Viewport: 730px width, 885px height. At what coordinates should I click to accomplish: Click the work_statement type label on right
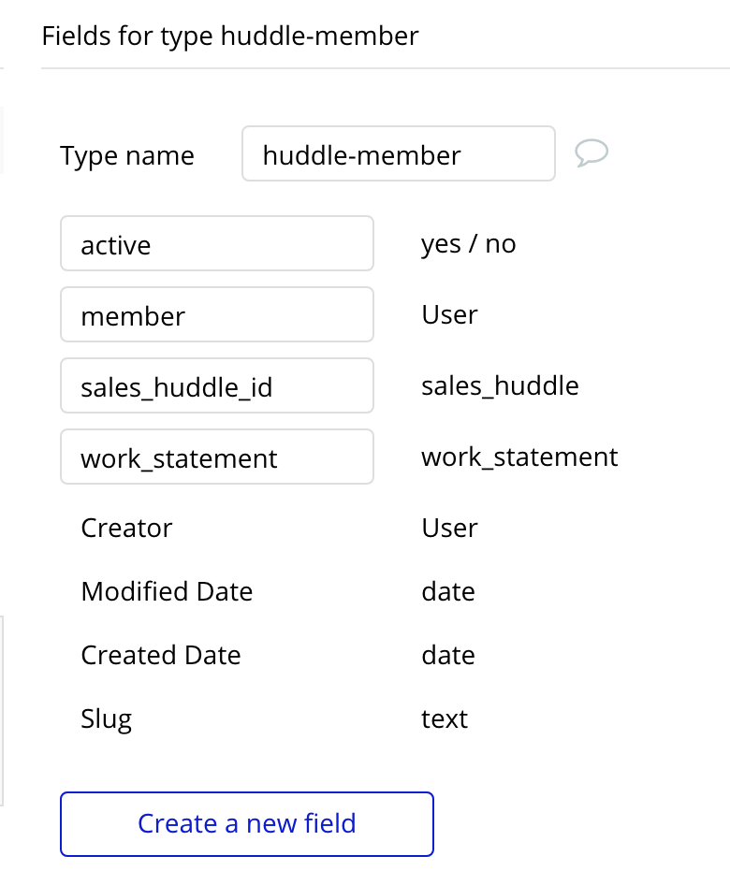pyautogui.click(x=519, y=457)
